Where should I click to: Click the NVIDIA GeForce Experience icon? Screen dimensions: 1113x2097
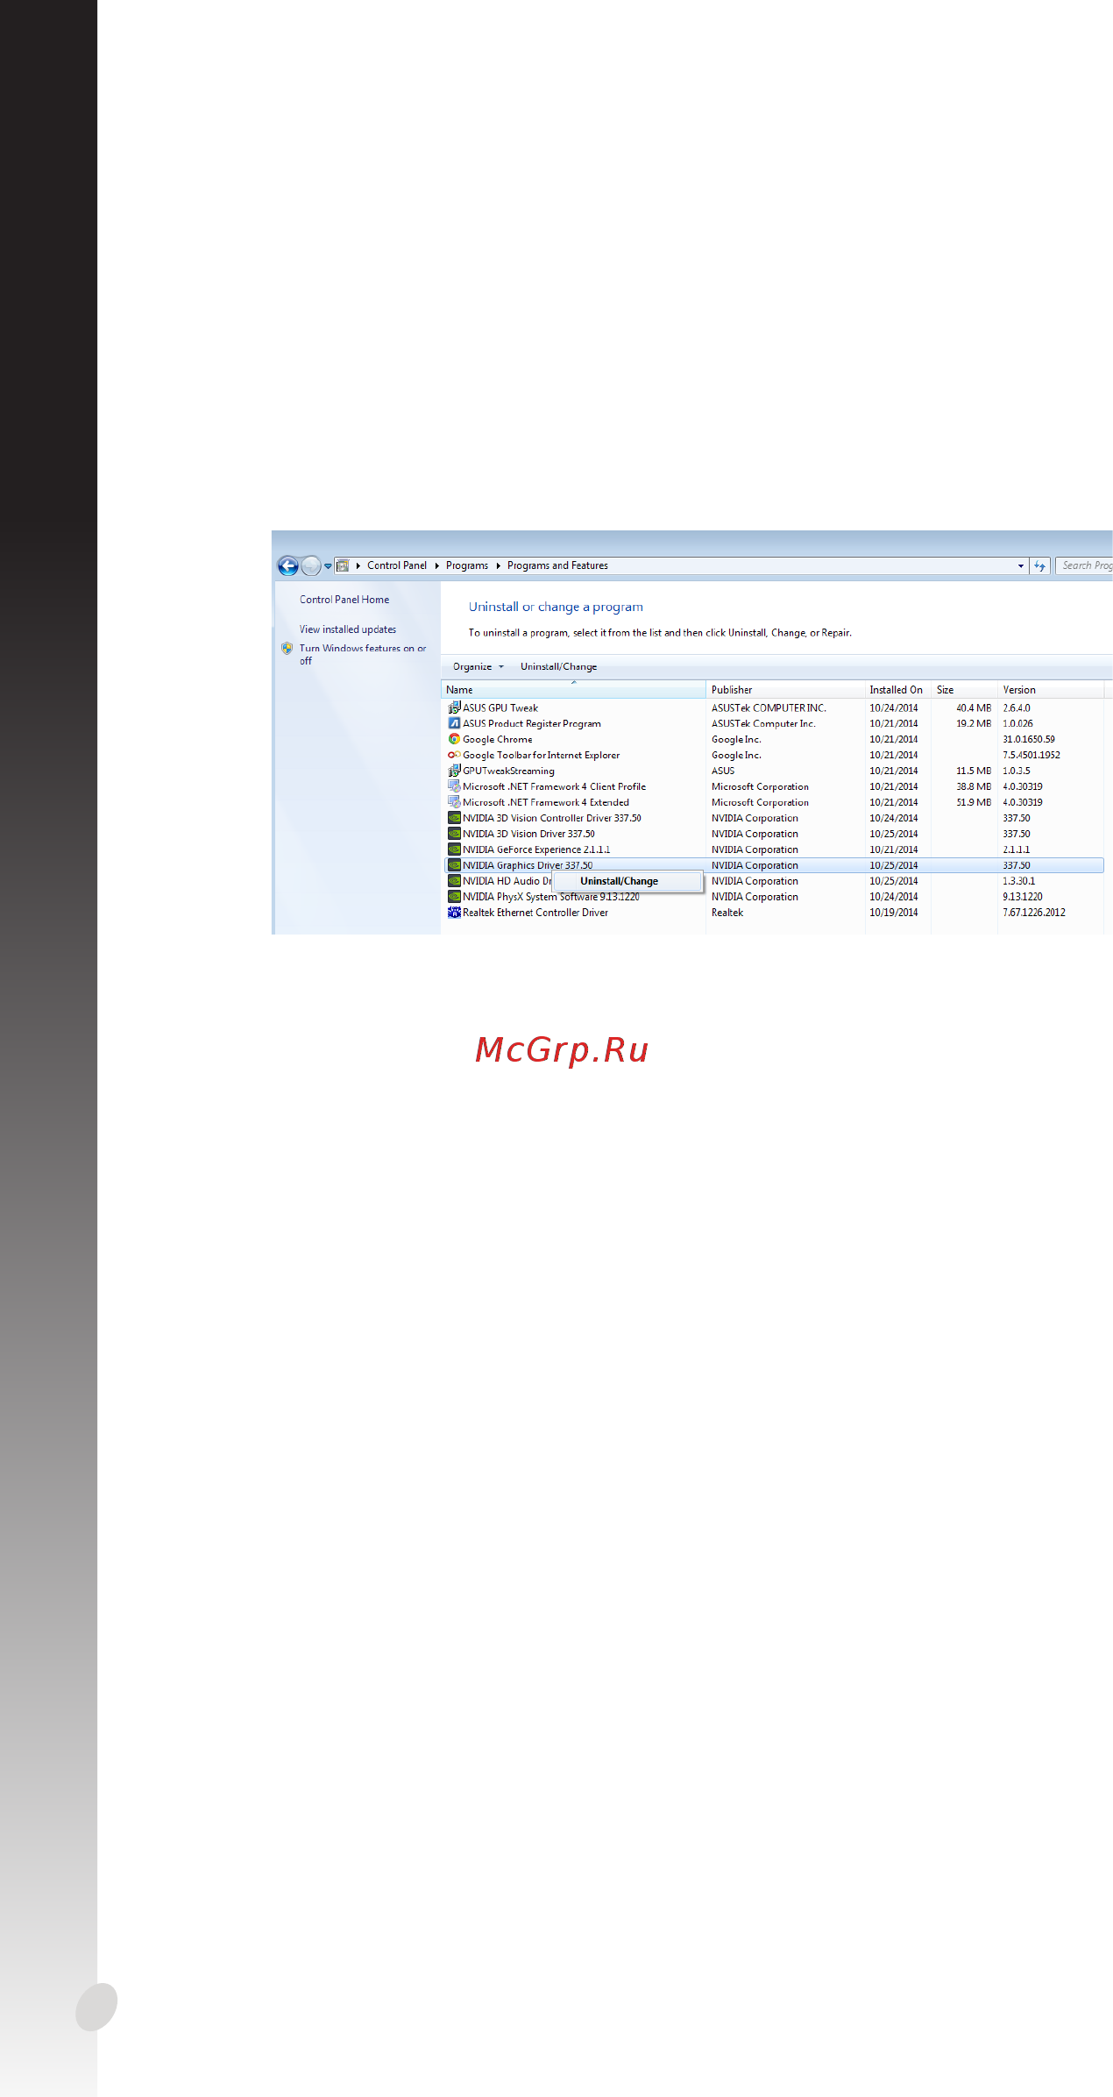454,849
